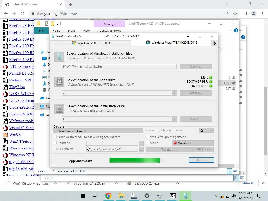Click the BOOTMGR PBR green status light
The width and height of the screenshot is (268, 201).
(x=211, y=82)
